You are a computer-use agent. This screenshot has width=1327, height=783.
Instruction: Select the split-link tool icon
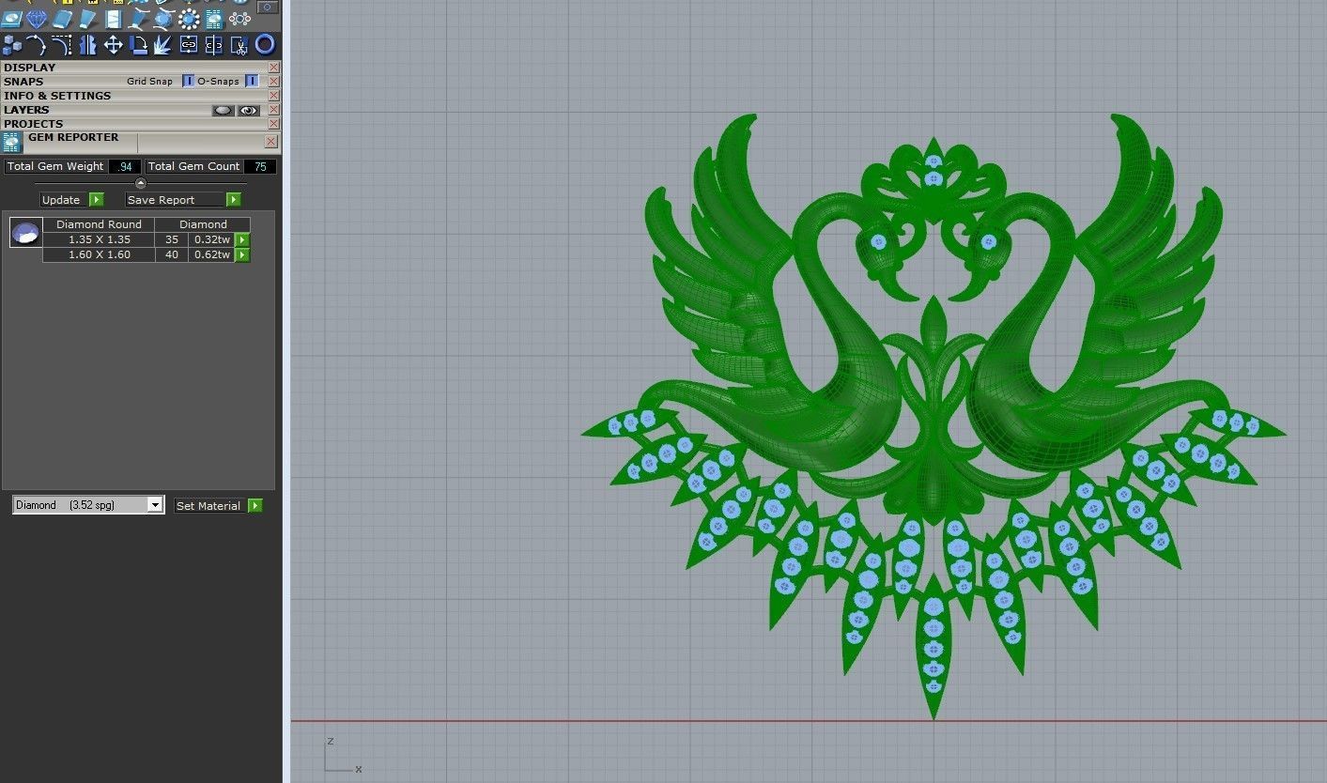pos(214,44)
